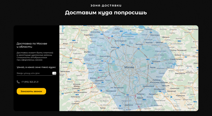
Task: Click 'Развилка' label on the map
Action: pyautogui.click(x=140, y=94)
